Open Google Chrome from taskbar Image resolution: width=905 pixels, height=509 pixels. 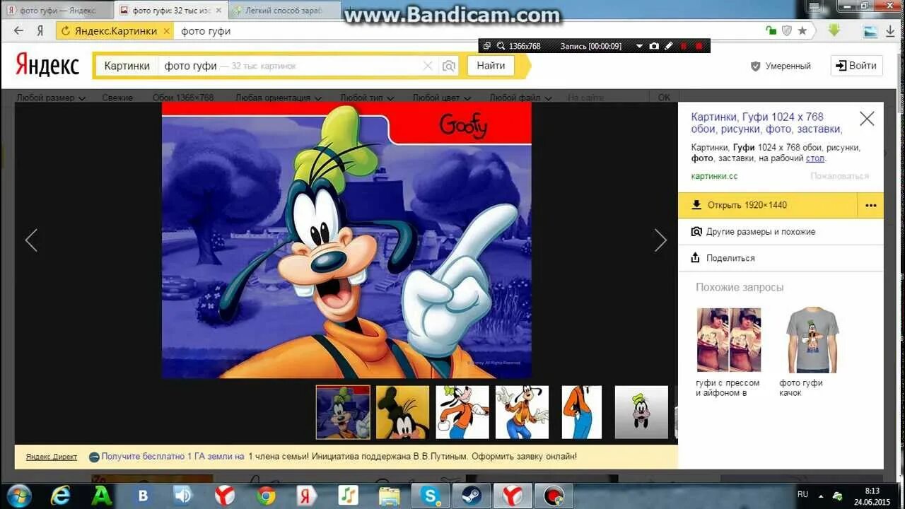click(267, 496)
